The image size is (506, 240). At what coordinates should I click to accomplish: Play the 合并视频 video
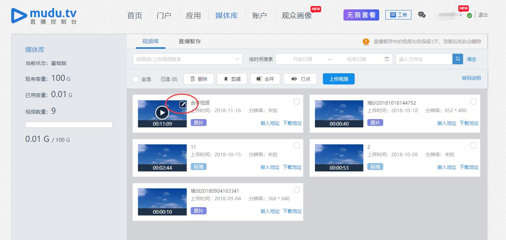[162, 113]
